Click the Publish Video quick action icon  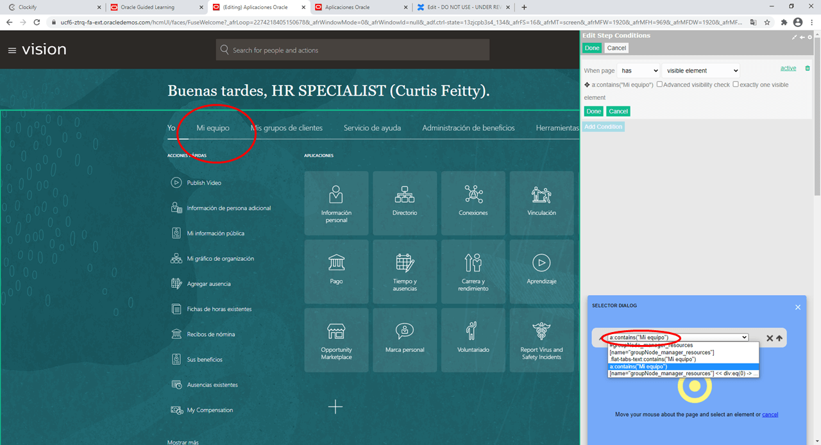tap(176, 183)
